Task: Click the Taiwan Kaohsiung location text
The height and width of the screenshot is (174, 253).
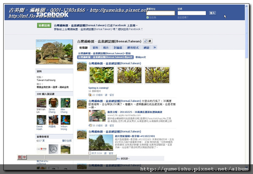Action: (x=46, y=80)
